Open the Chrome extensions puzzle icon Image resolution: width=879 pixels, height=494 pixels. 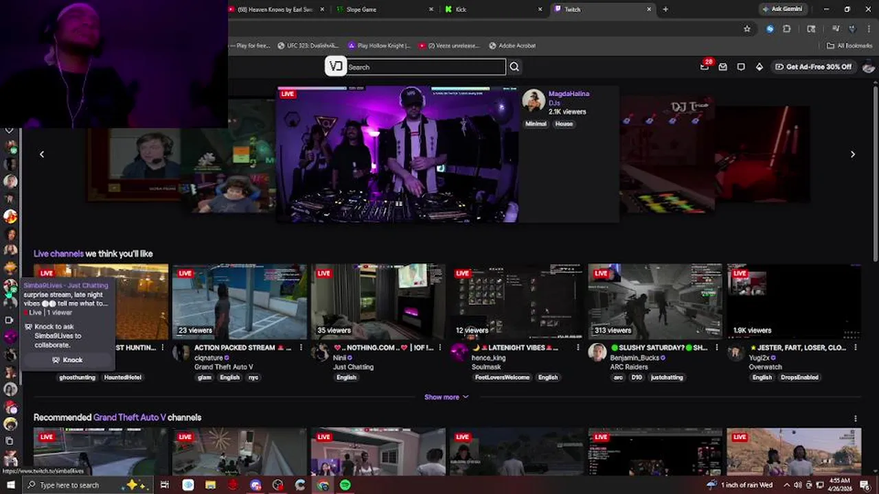[787, 29]
